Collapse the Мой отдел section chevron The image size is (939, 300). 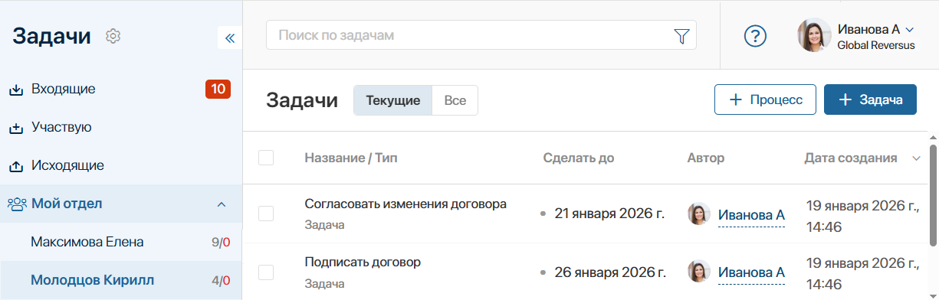(222, 204)
